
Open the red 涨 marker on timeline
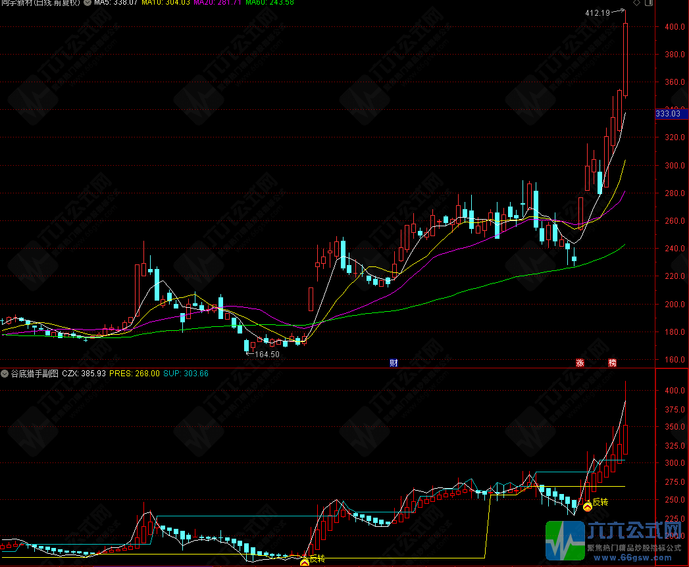coord(580,363)
